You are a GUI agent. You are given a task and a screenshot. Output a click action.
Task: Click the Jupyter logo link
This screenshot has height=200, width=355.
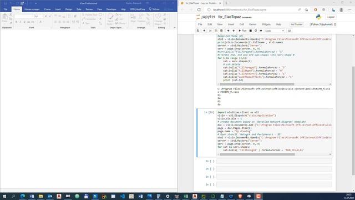[206, 17]
